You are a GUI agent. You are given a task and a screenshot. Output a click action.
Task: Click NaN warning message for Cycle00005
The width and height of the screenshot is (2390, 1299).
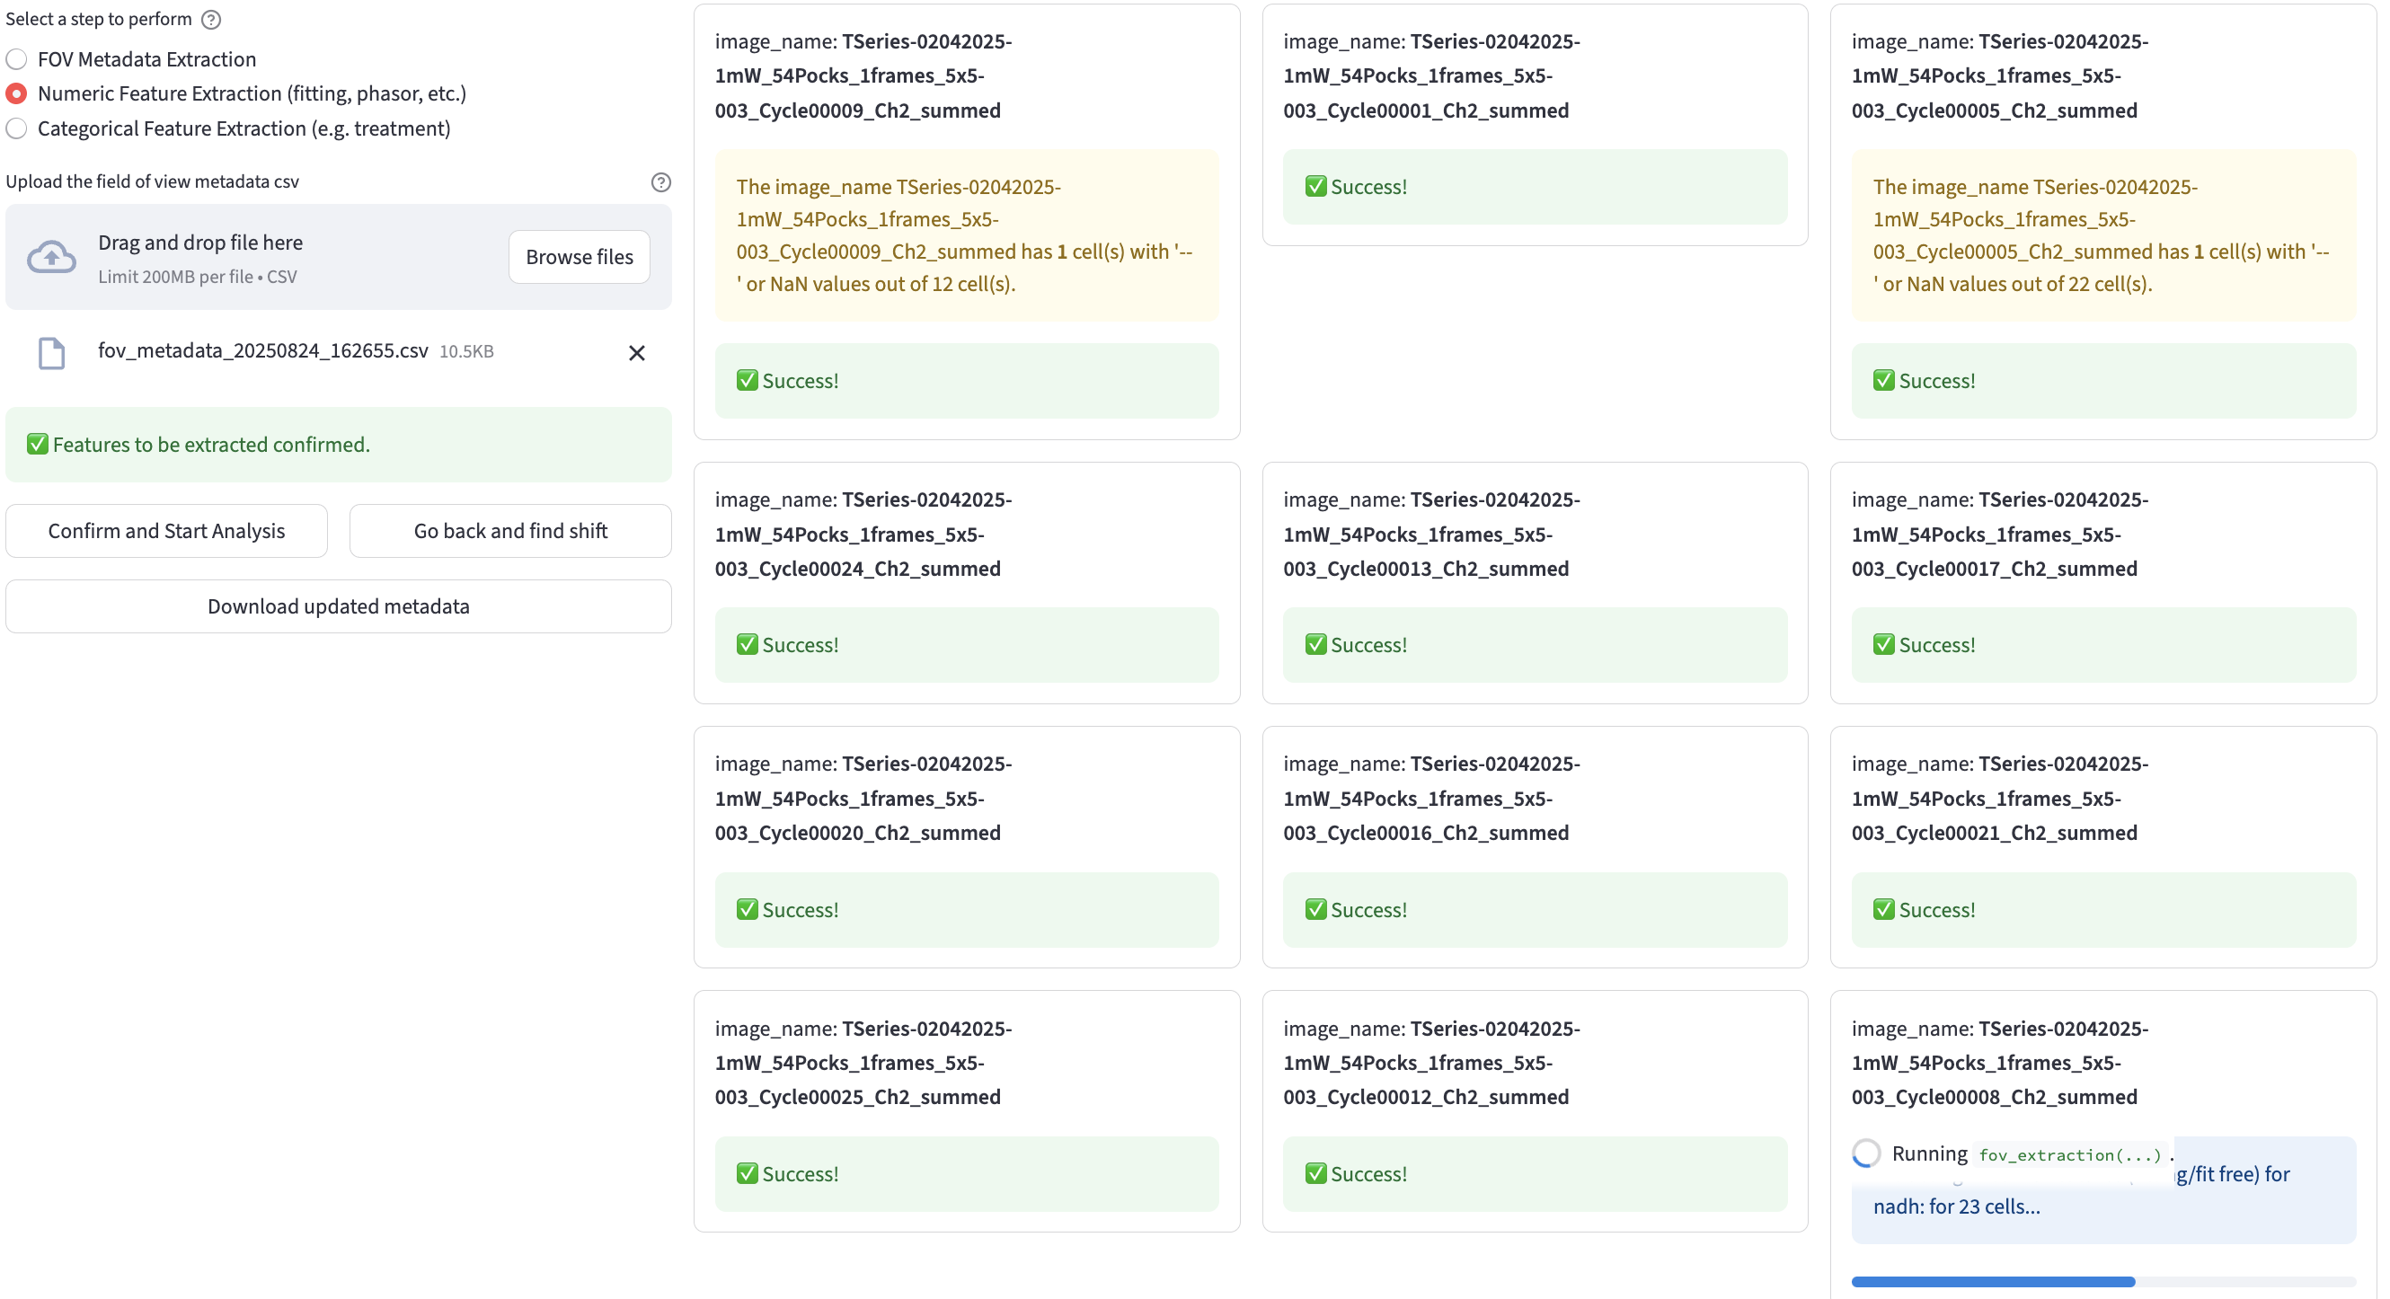click(x=2102, y=235)
